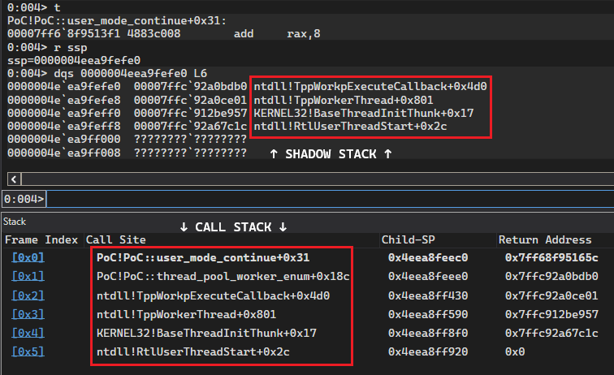Click the Call Site column header
The image size is (614, 375).
pos(116,240)
